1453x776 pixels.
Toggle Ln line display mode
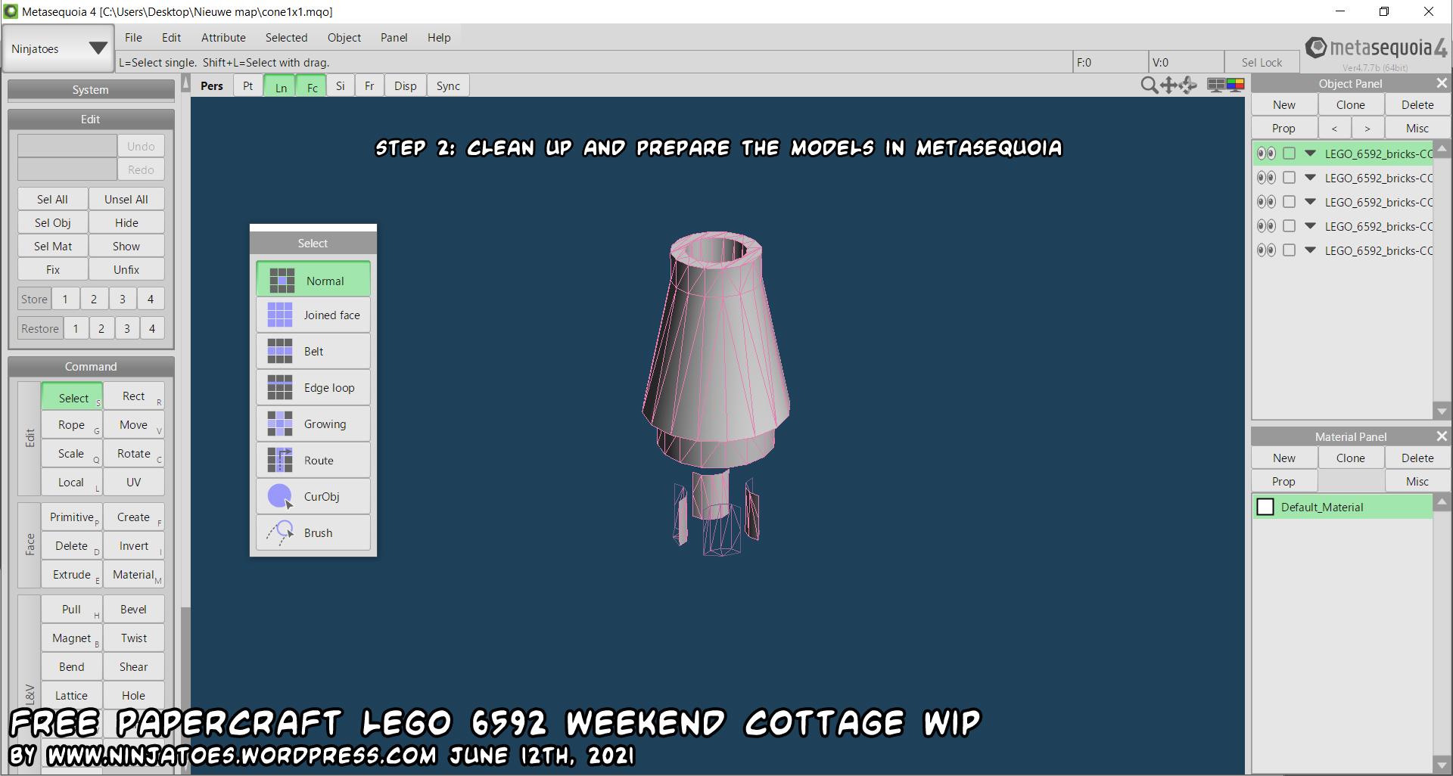[280, 86]
